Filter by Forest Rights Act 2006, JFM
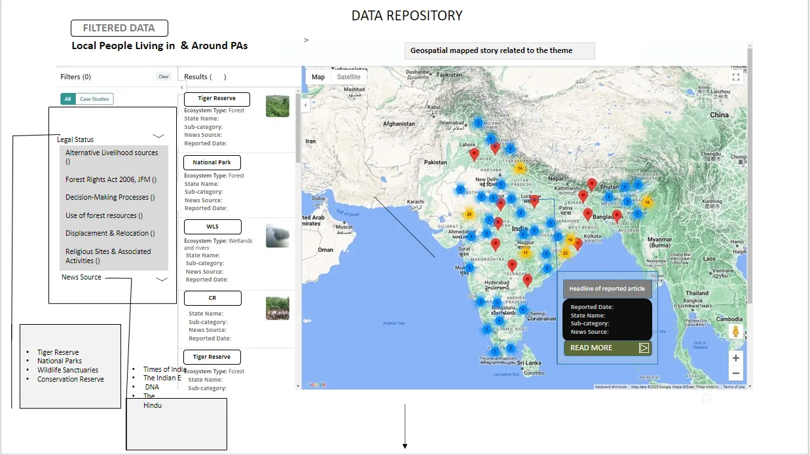The height and width of the screenshot is (455, 810). tap(111, 179)
